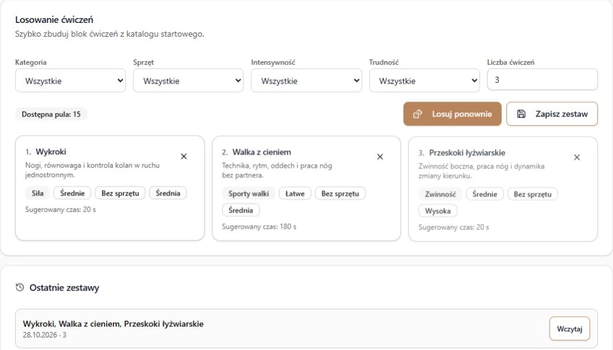
Task: Load the saved set with Wczytaj
Action: [570, 329]
